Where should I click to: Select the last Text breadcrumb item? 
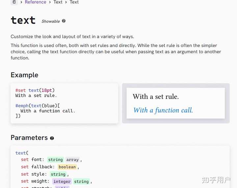tap(74, 2)
